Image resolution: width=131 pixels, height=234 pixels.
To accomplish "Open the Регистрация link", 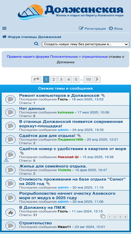I will tap(92, 28).
